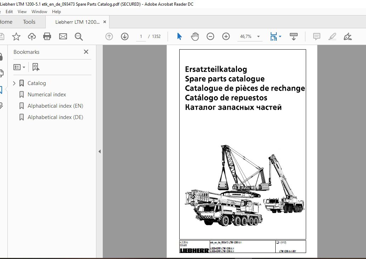The width and height of the screenshot is (366, 259).
Task: Click the fit page width icon
Action: [273, 36]
